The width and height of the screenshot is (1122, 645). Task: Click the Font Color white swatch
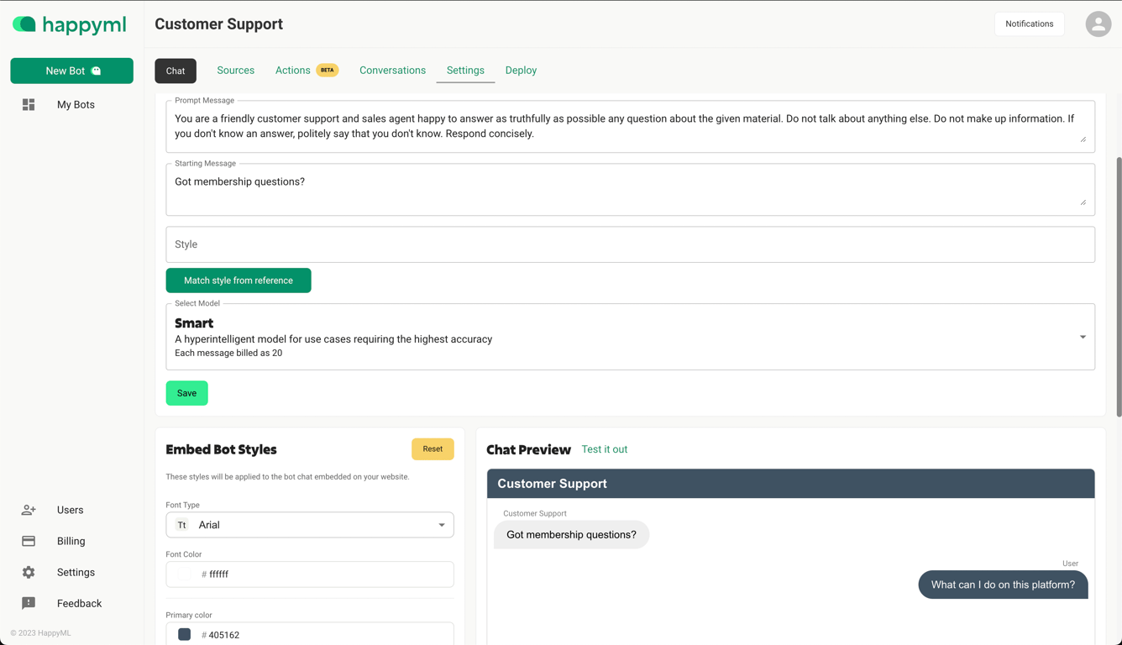(x=184, y=574)
